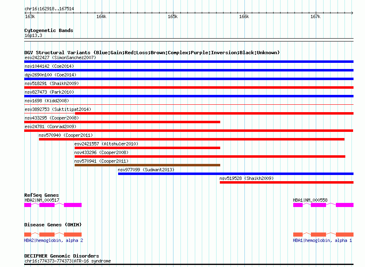Click the brown nsv570941 complex variant bar
Screen dimensions: 365x267
pyautogui.click(x=147, y=165)
